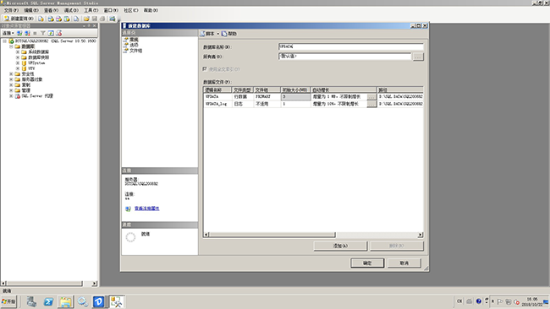The width and height of the screenshot is (550, 309).
Task: Click the file grid horizontal scrollbar
Action: pyautogui.click(x=313, y=235)
